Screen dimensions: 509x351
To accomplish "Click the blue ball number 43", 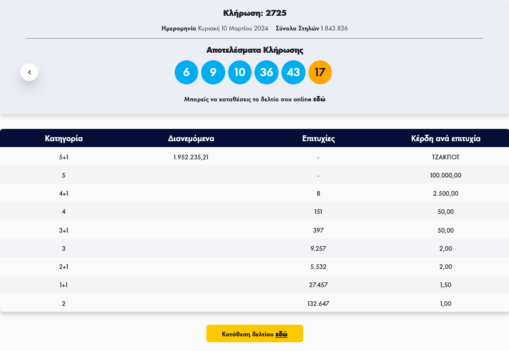I will (293, 73).
